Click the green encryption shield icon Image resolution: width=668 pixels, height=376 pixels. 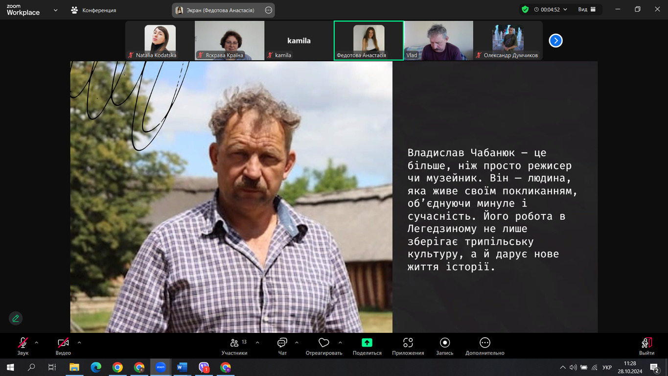[525, 9]
